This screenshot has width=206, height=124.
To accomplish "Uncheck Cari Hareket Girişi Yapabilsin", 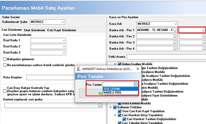I will 119,115.
